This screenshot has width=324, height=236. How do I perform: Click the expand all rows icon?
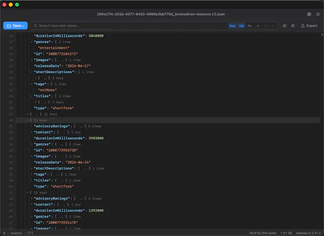click(x=285, y=26)
